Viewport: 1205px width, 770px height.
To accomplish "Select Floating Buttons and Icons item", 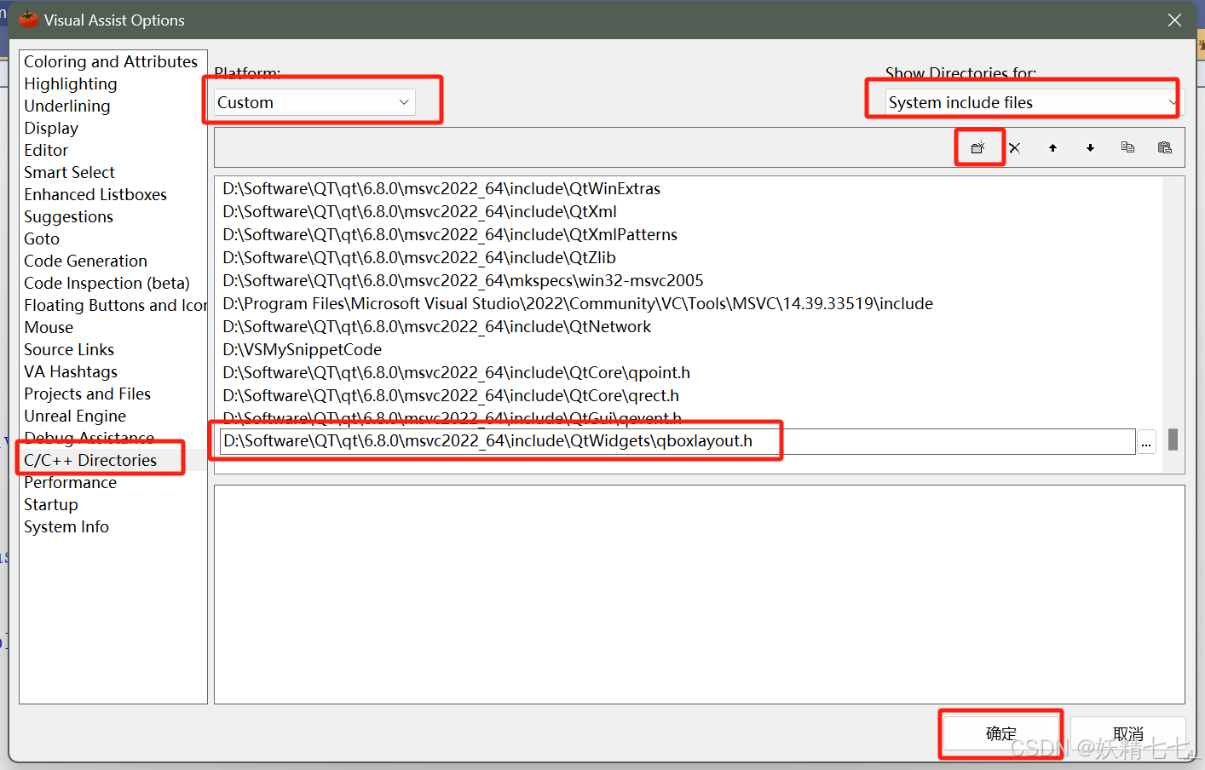I will pyautogui.click(x=115, y=305).
